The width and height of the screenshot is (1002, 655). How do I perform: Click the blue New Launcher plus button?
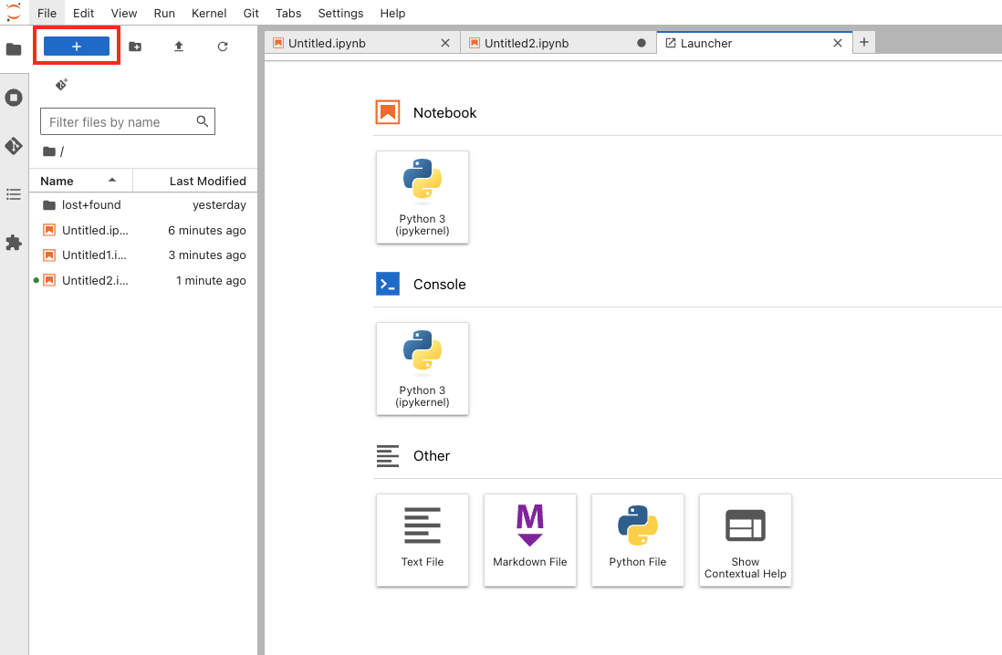pyautogui.click(x=77, y=47)
